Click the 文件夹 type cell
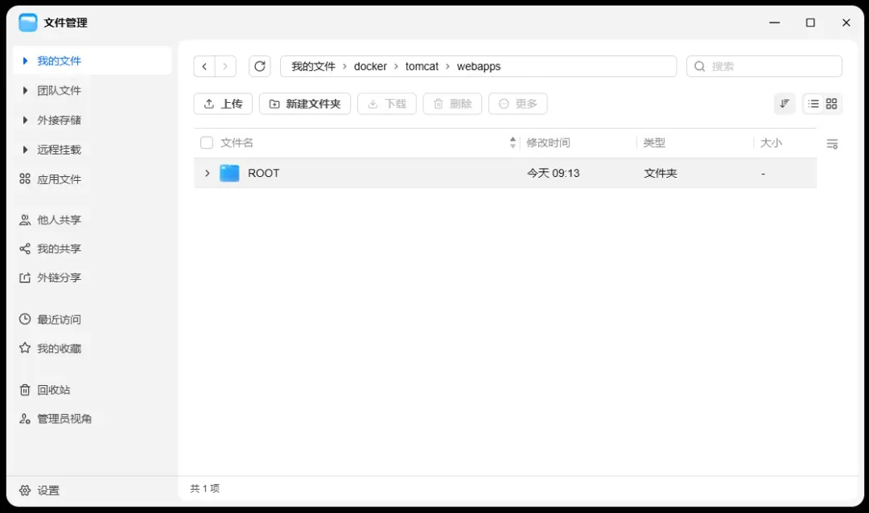Image resolution: width=869 pixels, height=513 pixels. [x=660, y=173]
